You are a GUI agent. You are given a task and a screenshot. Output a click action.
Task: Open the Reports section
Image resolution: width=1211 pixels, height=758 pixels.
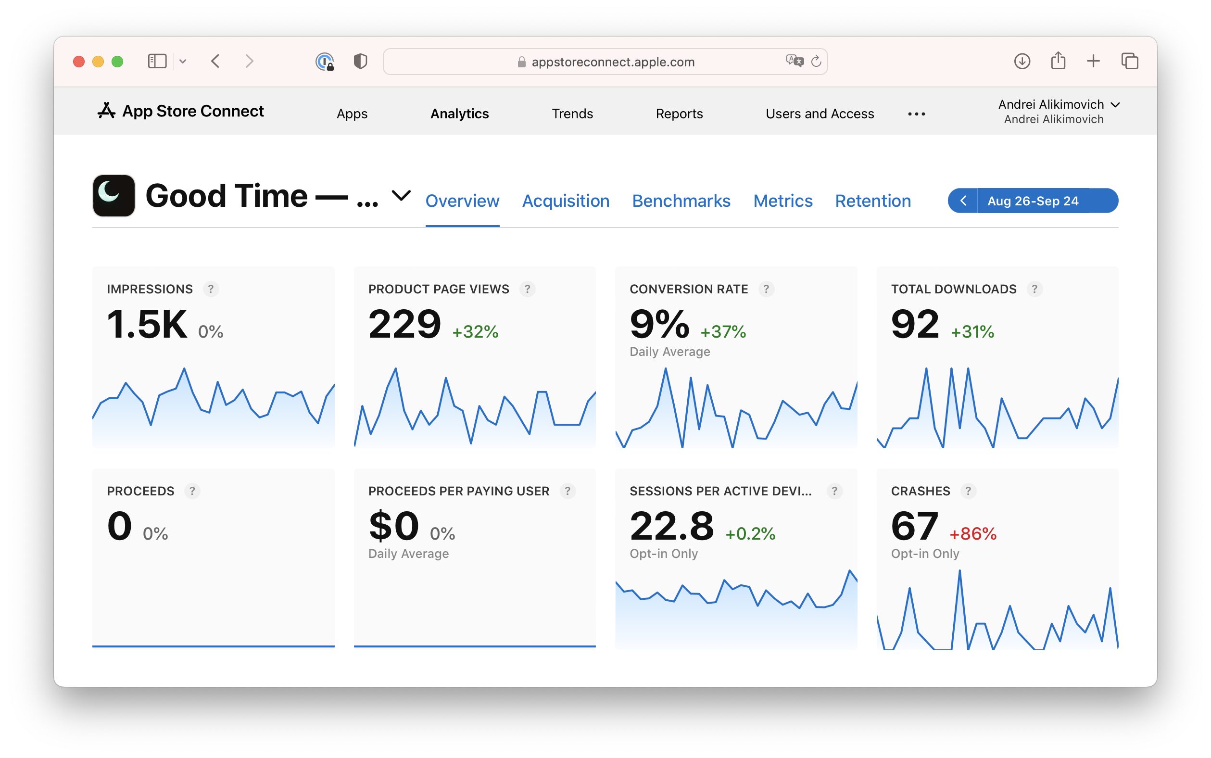[x=679, y=114]
